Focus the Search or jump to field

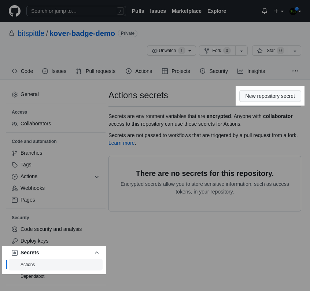click(76, 11)
